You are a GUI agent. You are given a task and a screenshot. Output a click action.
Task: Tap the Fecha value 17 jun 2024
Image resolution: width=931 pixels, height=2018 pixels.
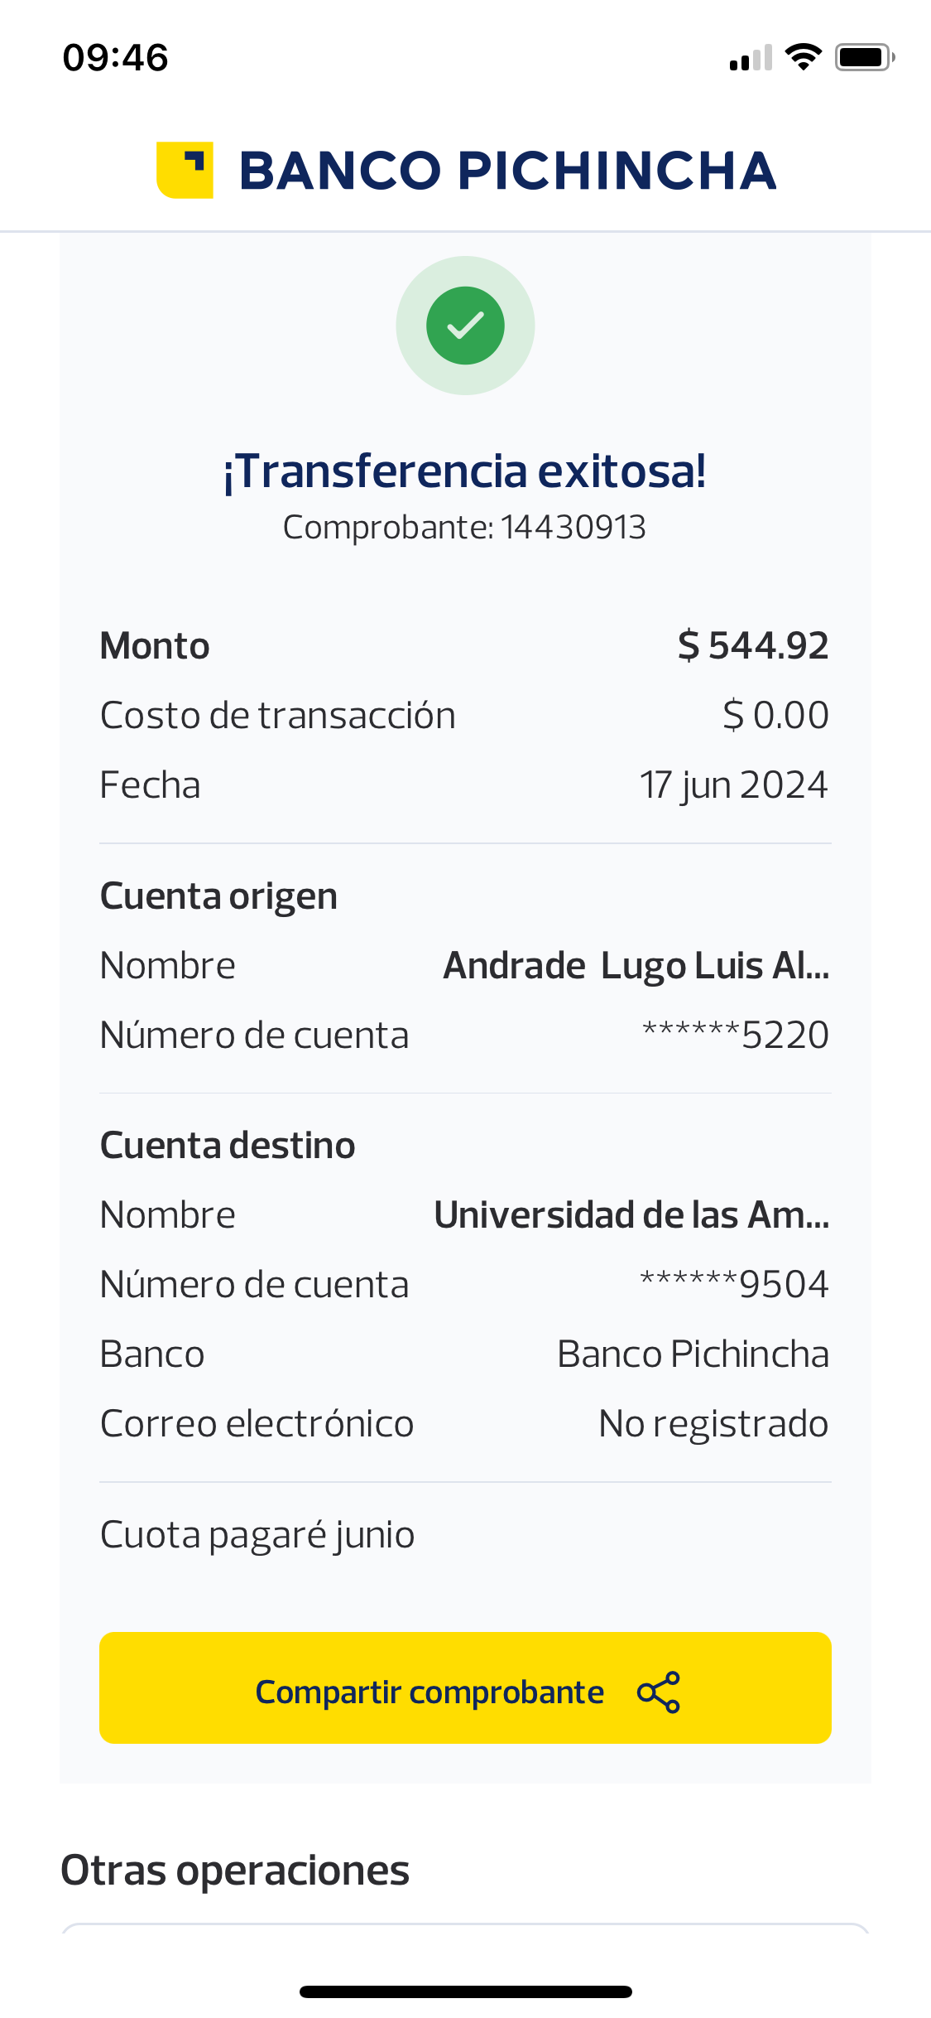[x=732, y=785]
